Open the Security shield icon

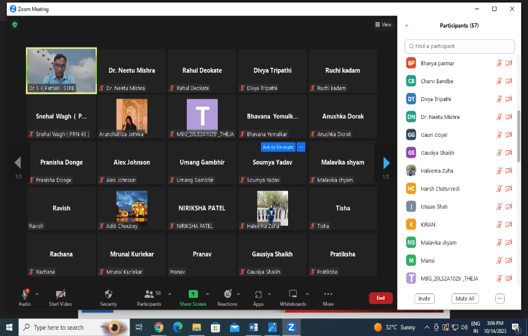pyautogui.click(x=109, y=295)
